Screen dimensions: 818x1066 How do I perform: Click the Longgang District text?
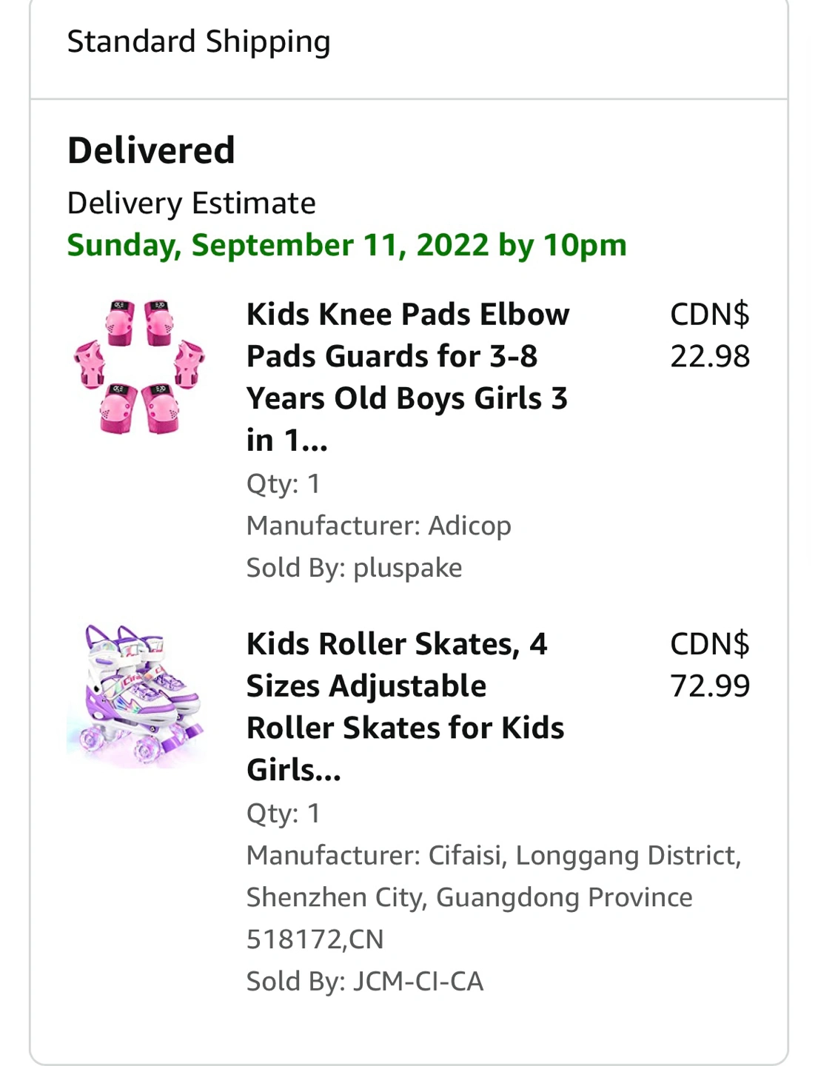point(626,855)
